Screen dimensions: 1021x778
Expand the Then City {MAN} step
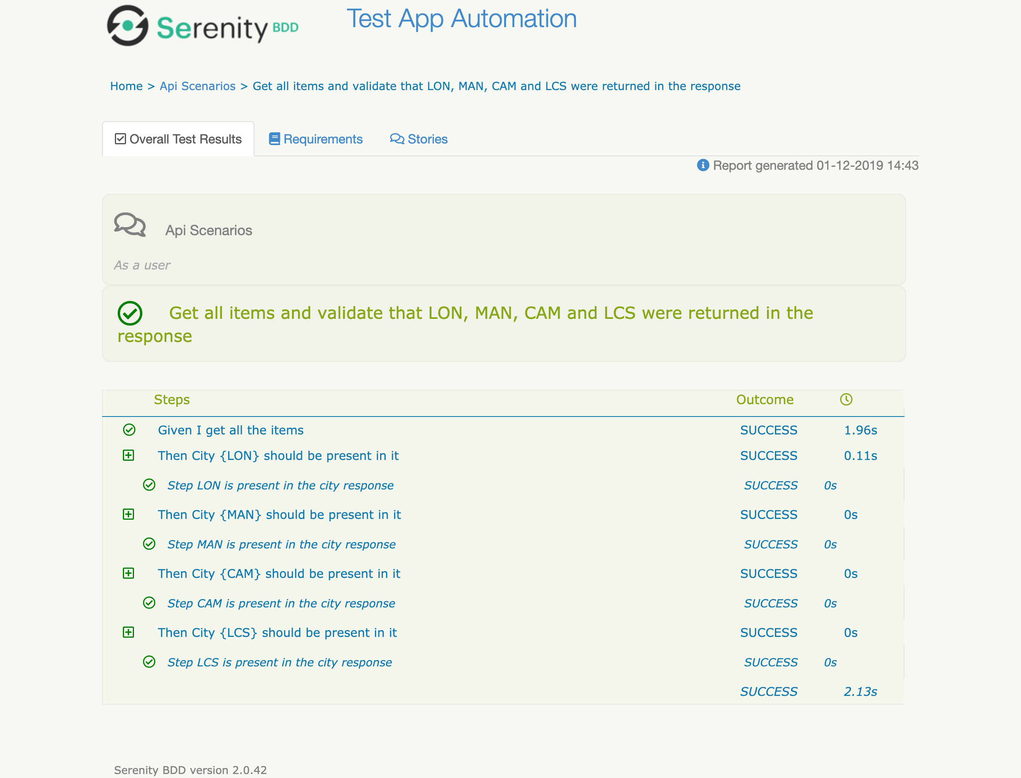pyautogui.click(x=128, y=514)
